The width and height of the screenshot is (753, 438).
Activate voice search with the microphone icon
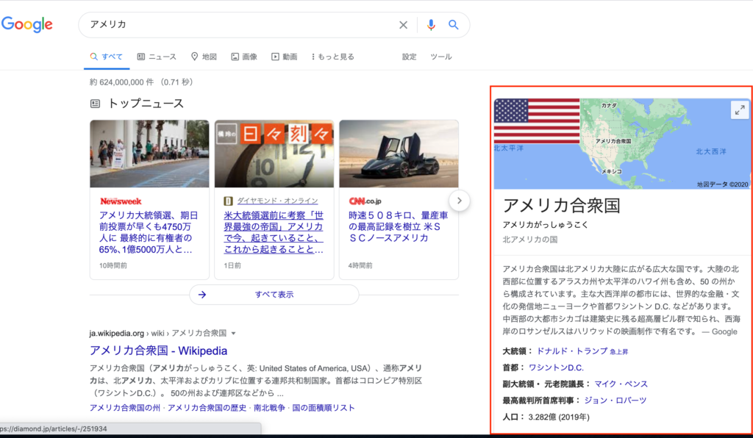[431, 24]
